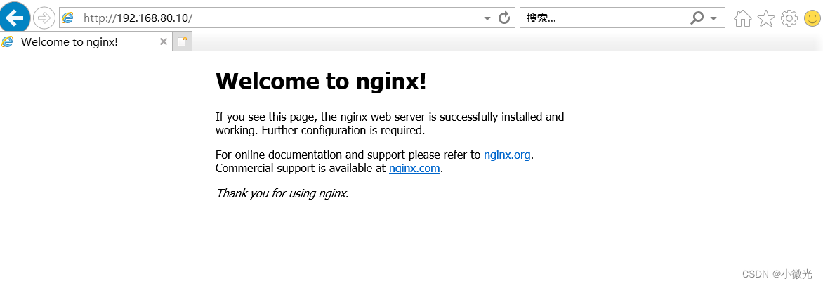Click 'Commercial support is available at' text
This screenshot has width=823, height=286.
click(x=301, y=169)
